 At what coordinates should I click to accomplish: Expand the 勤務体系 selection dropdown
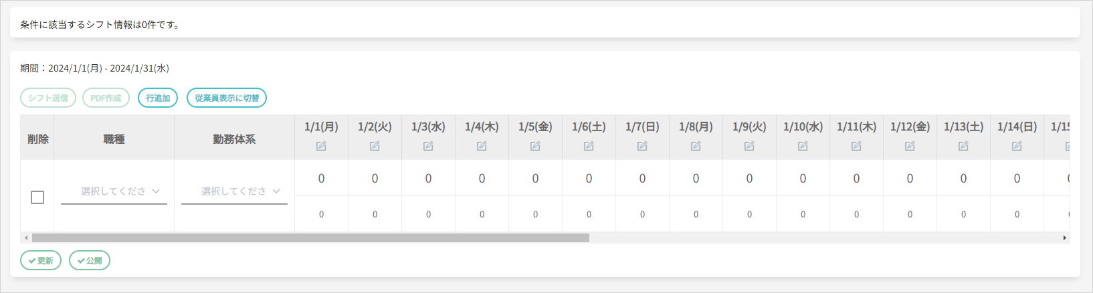coord(234,191)
